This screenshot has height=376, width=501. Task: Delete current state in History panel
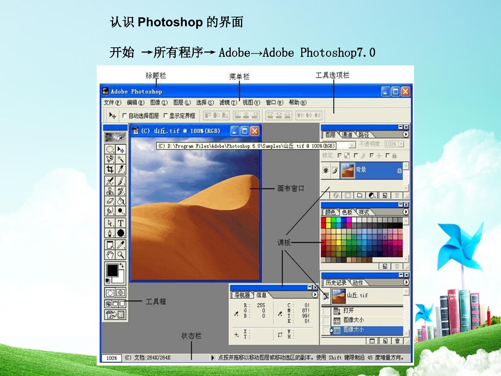[x=397, y=341]
